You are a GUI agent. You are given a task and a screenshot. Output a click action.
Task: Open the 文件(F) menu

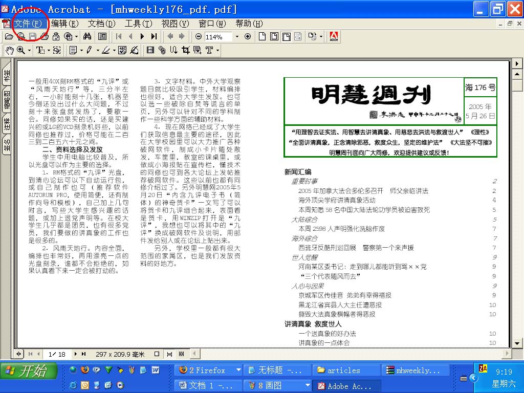pos(28,24)
